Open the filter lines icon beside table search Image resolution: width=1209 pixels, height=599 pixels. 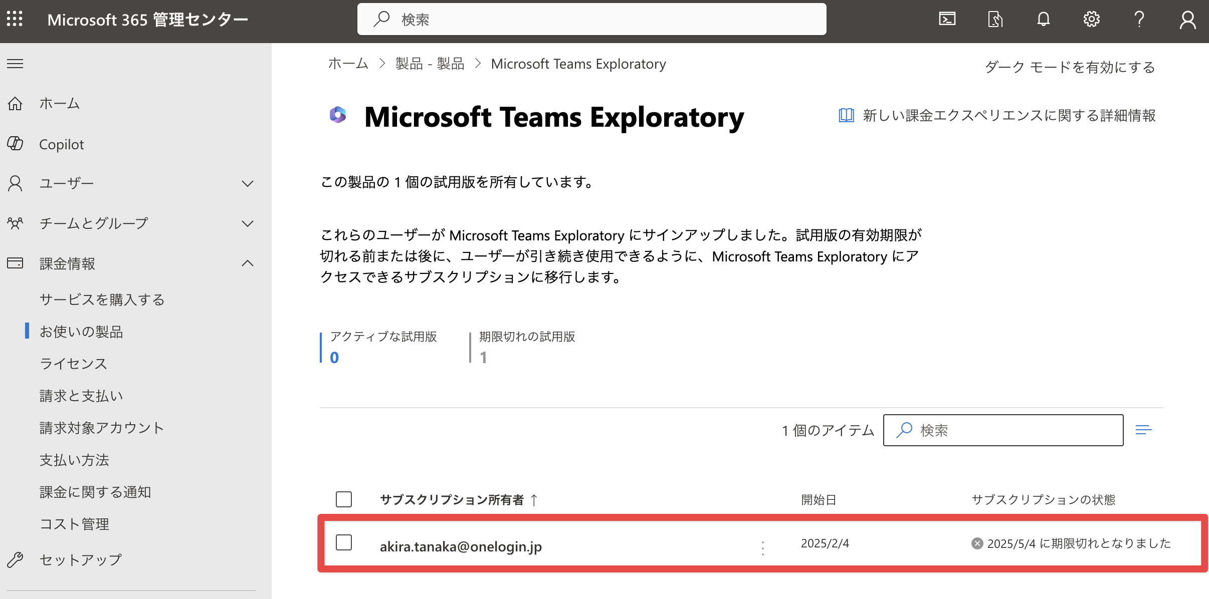point(1143,430)
